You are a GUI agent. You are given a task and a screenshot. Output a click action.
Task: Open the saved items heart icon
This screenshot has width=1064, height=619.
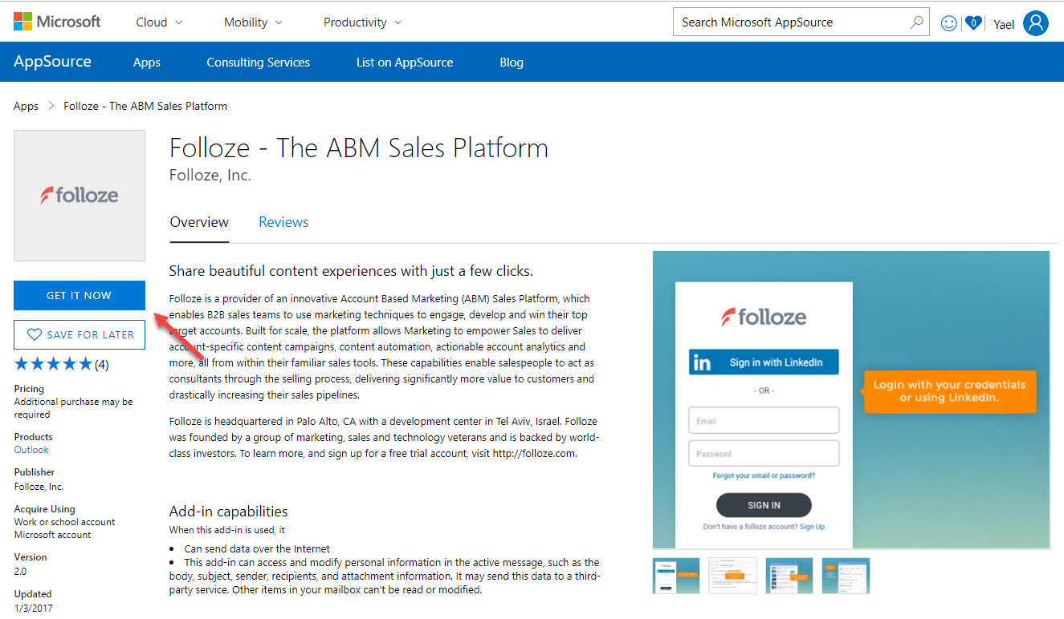[973, 22]
